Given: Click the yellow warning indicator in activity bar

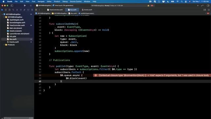Looking at the screenshot, I should click(x=149, y=6).
